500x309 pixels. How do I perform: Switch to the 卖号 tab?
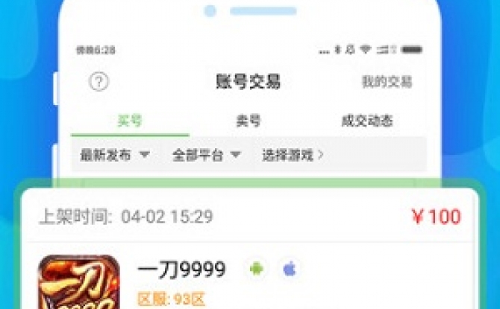click(249, 121)
